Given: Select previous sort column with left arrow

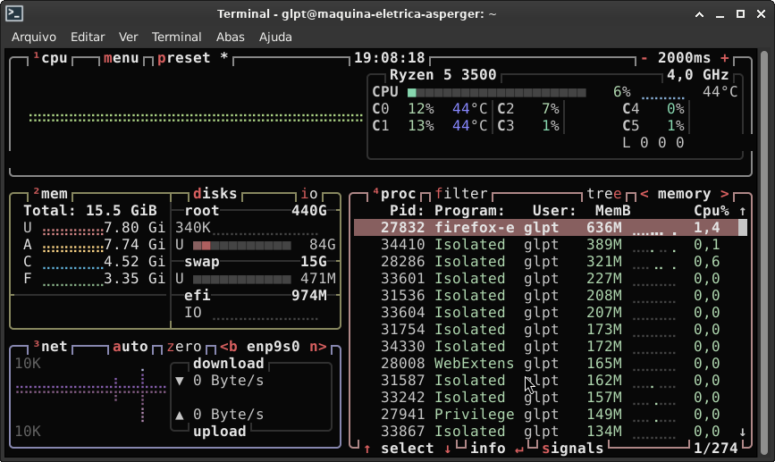Looking at the screenshot, I should click(x=644, y=194).
